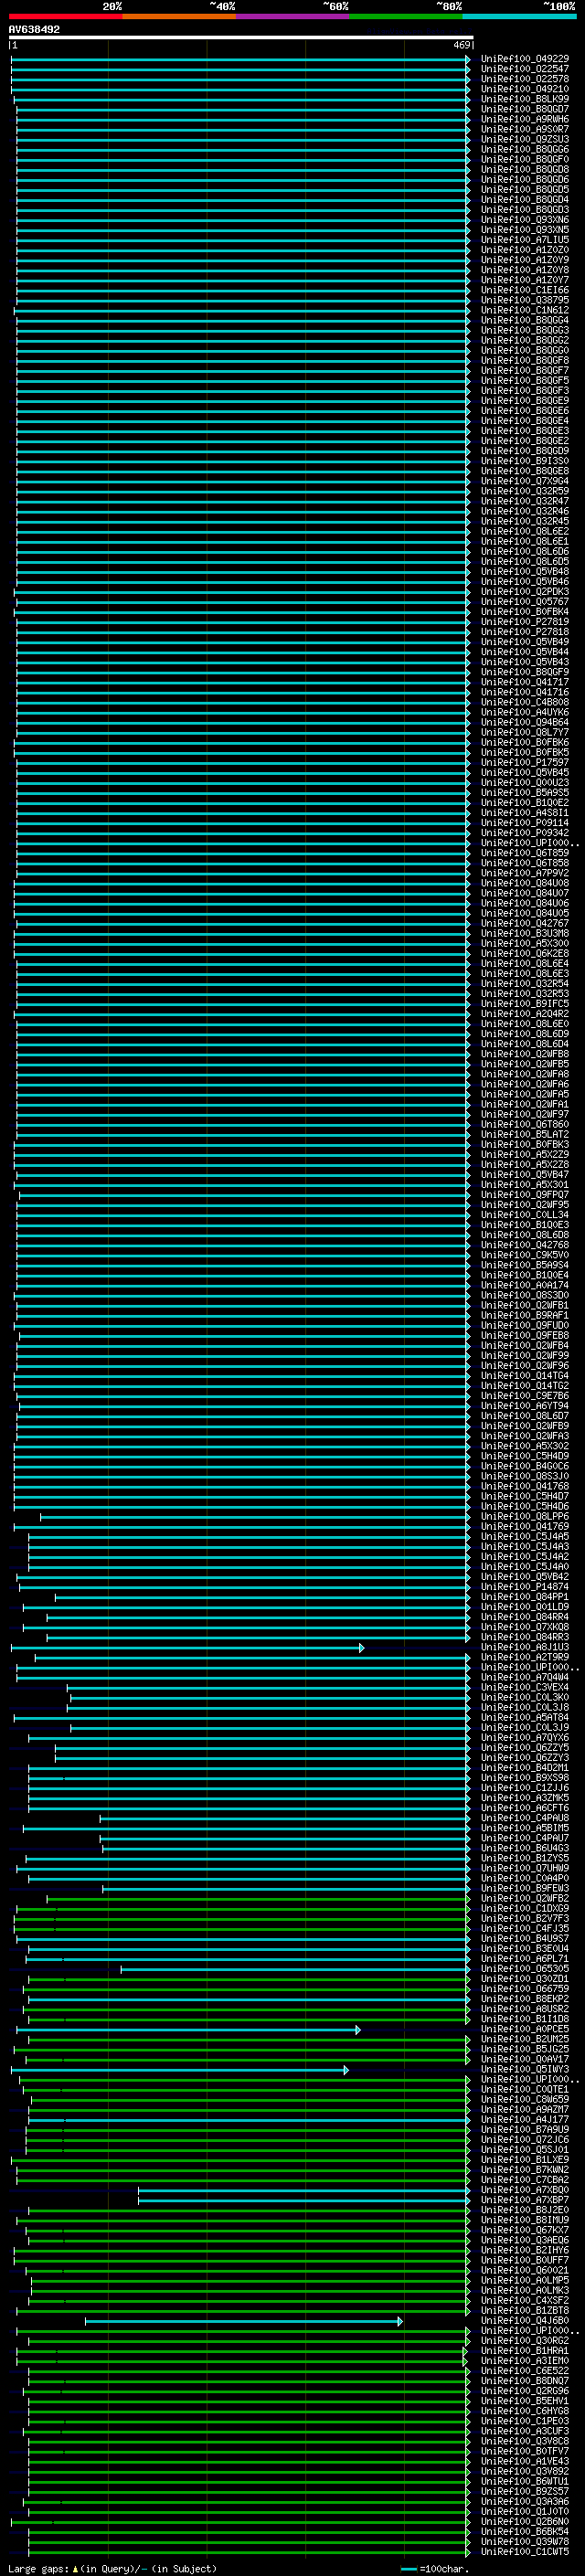Select the UniRef100_A3CUF3 label
This screenshot has width=585, height=2576.
point(525,2431)
